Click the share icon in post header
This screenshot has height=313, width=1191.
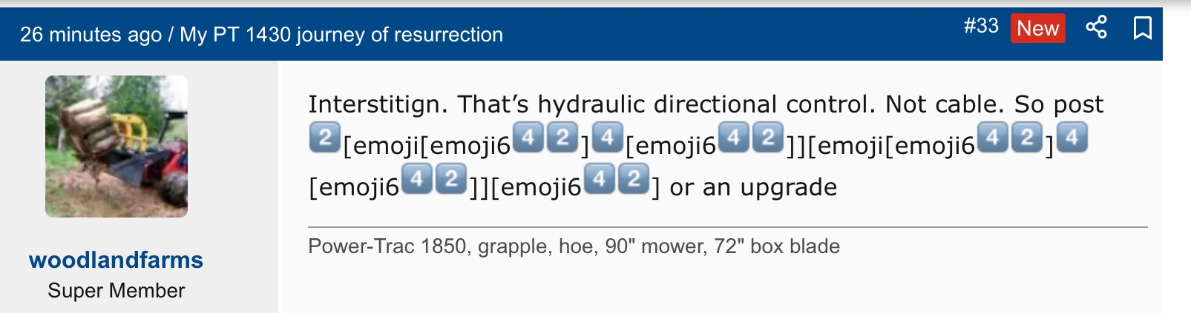1096,28
